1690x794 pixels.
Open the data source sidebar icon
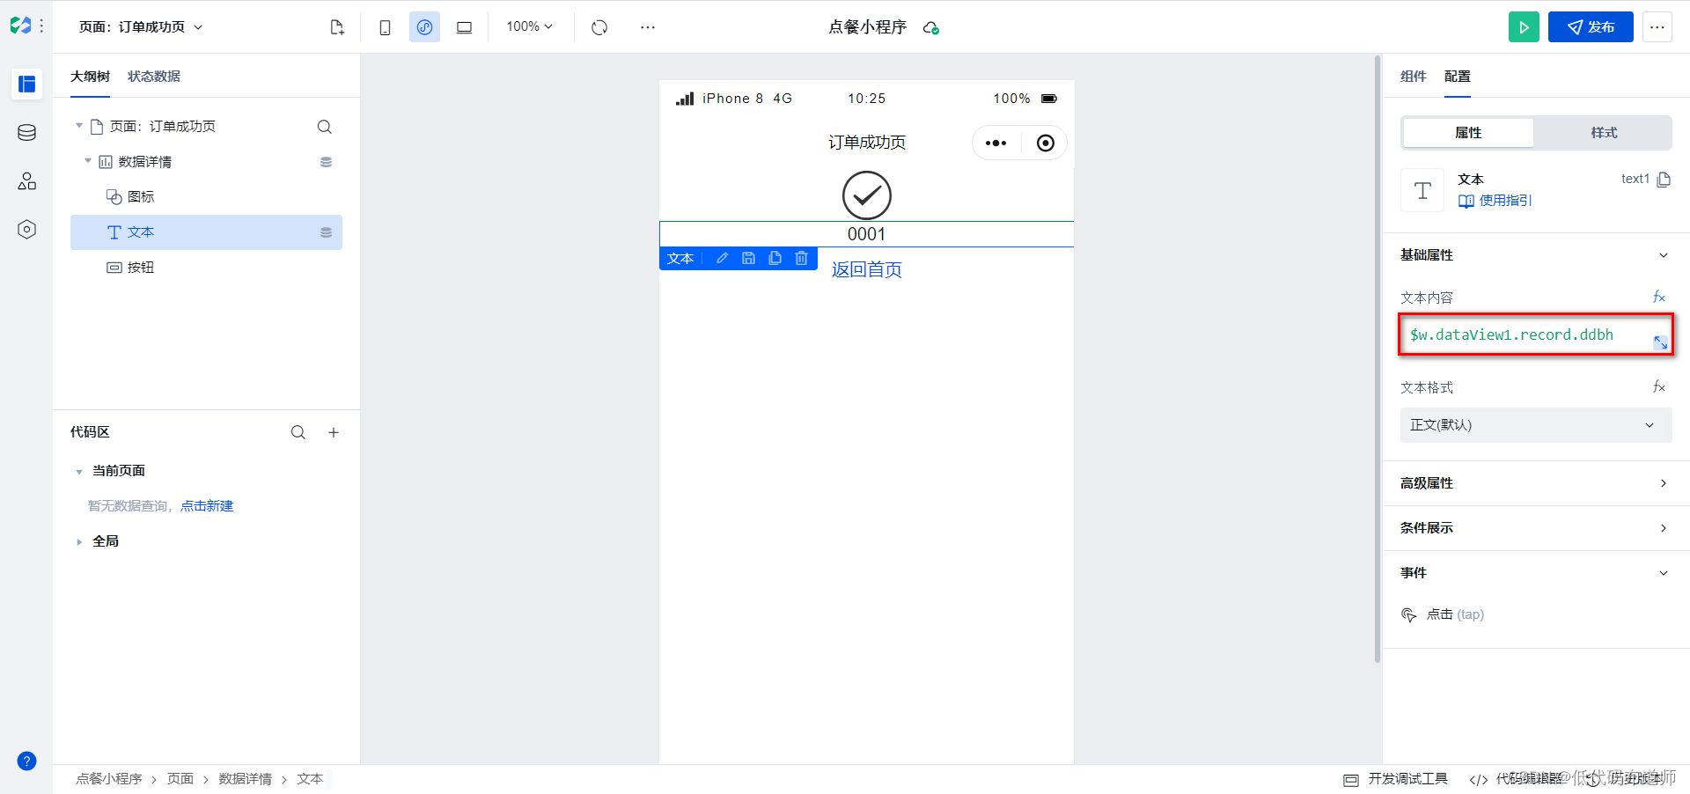26,133
